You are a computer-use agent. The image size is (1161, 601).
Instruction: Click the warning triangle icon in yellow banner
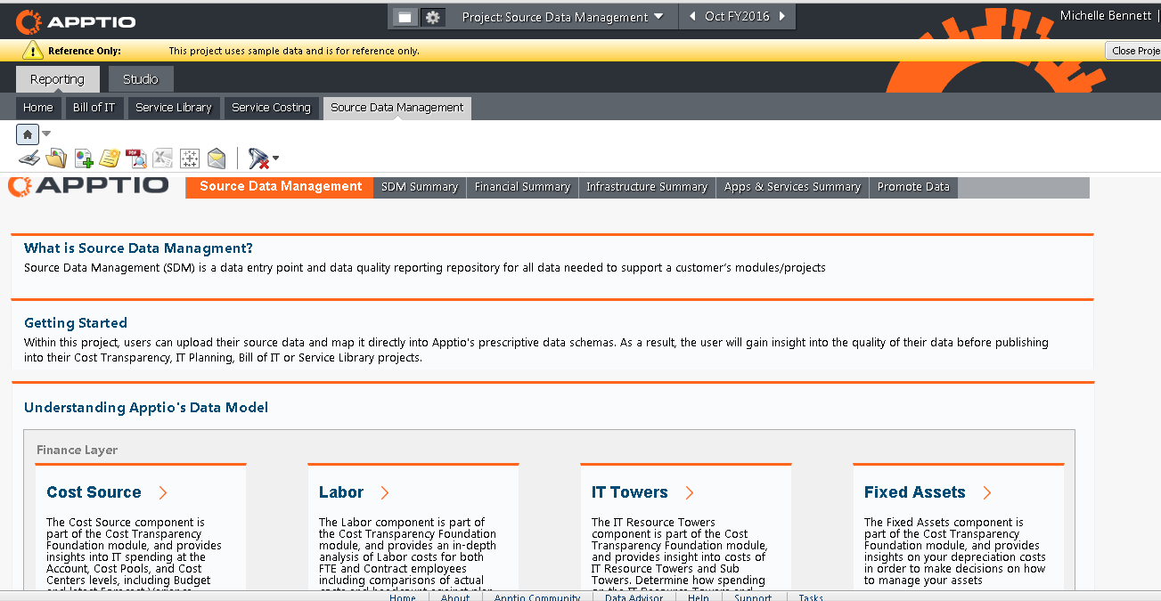33,50
